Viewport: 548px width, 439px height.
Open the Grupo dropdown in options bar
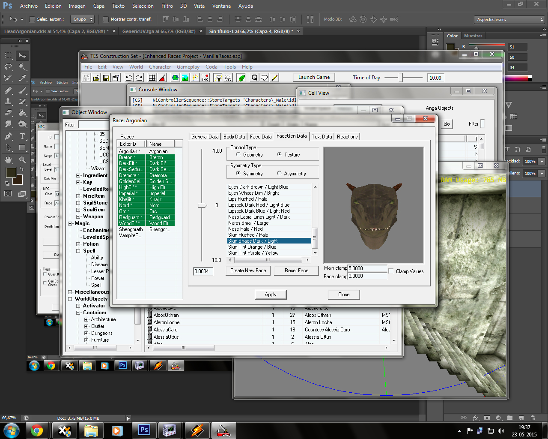point(83,19)
